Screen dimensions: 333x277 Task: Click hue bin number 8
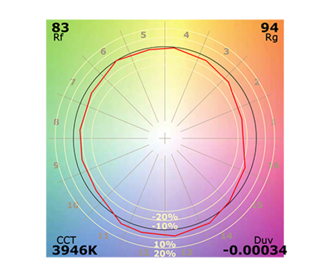[x=56, y=122]
